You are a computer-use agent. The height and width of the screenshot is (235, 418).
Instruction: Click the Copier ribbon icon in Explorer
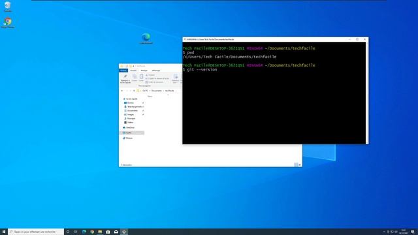(x=135, y=78)
